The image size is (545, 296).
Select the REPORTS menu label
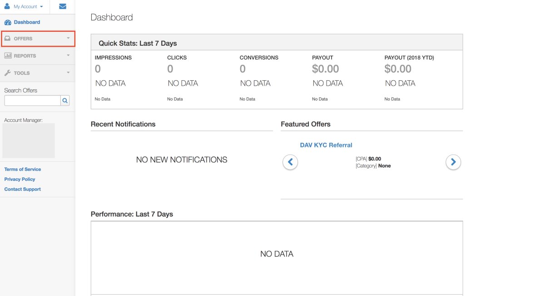point(25,56)
